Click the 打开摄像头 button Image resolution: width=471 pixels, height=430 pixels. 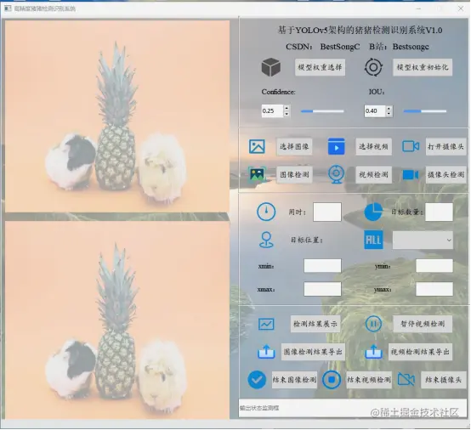pos(445,146)
